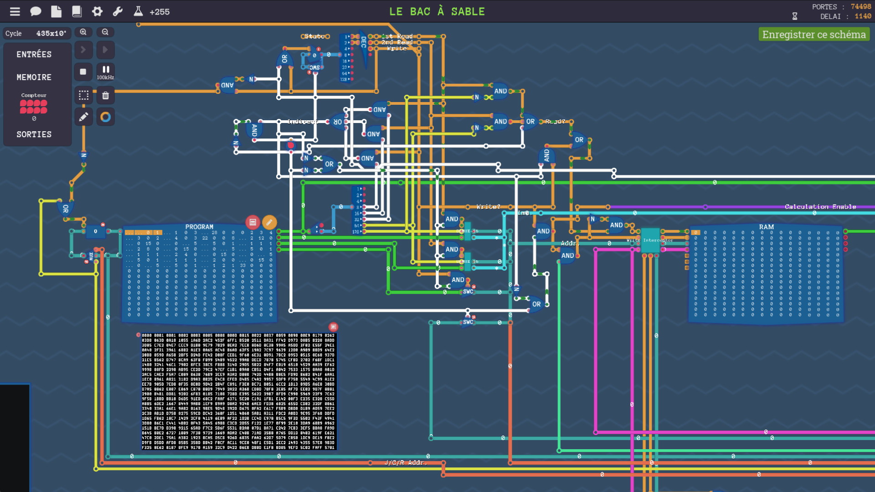Open settings gear icon
This screenshot has height=492, width=875.
pyautogui.click(x=97, y=11)
